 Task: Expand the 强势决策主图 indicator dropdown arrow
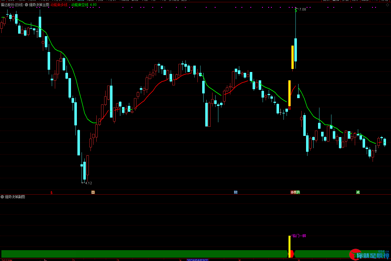26,5
